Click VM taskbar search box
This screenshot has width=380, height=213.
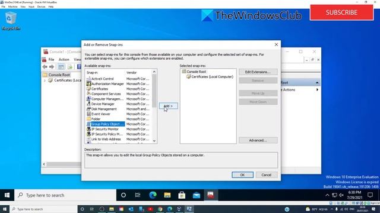[65, 195]
